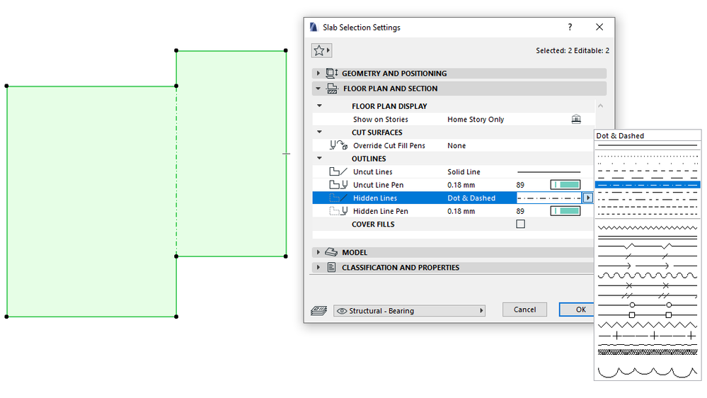Expand the Geometry and Positioning panel
This screenshot has width=707, height=398.
point(318,73)
